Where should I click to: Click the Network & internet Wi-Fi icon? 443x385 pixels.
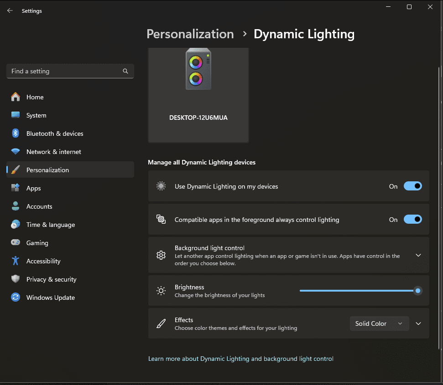[x=16, y=152]
